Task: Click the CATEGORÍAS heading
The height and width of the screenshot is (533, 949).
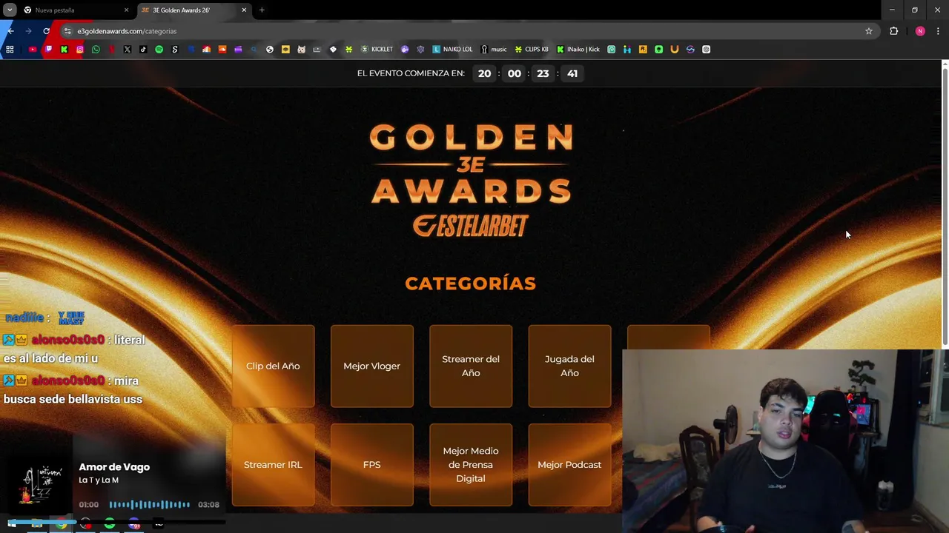Action: [470, 284]
